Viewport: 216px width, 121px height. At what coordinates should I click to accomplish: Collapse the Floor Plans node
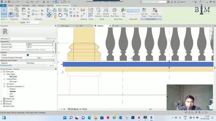click(x=4, y=74)
